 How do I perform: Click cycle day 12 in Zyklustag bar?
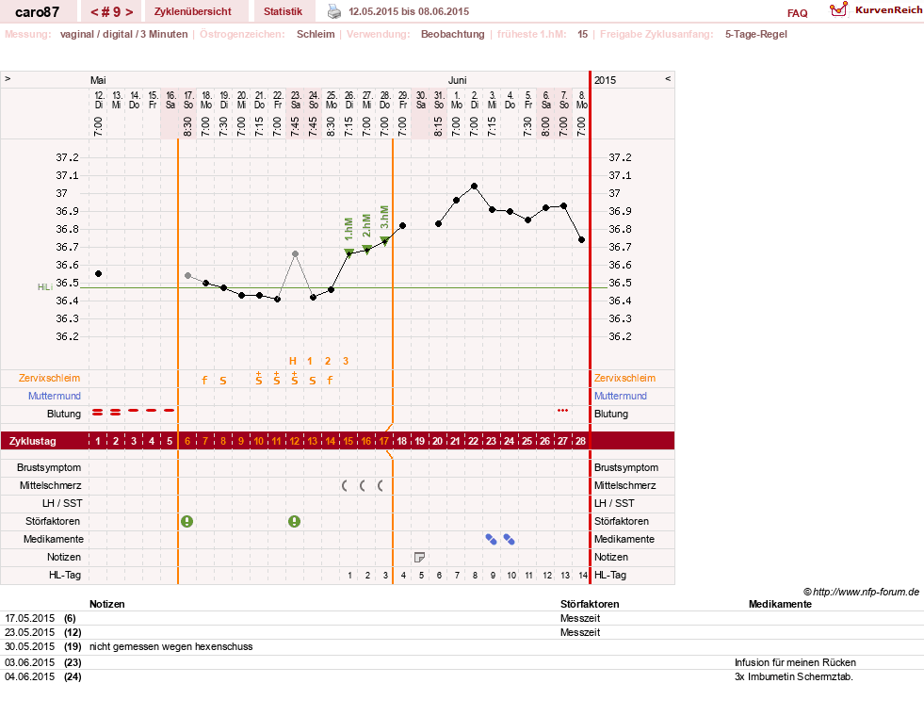(x=294, y=441)
